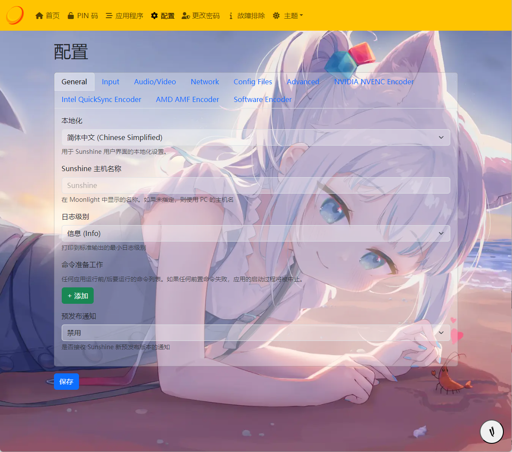Click the home icon beside 首页
This screenshot has height=452, width=512.
pos(39,16)
